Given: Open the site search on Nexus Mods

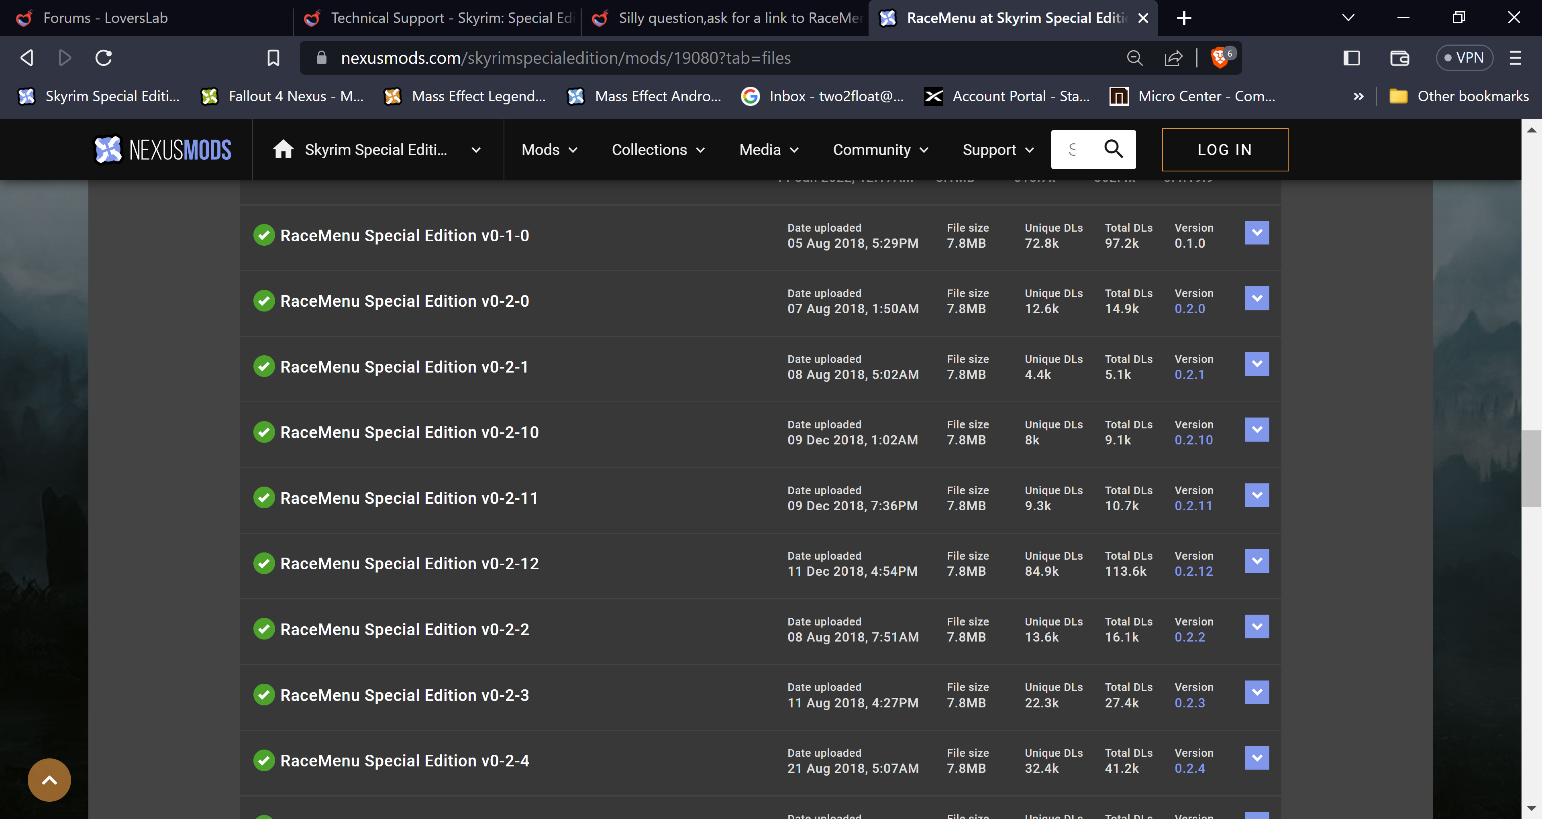Looking at the screenshot, I should click(x=1113, y=149).
